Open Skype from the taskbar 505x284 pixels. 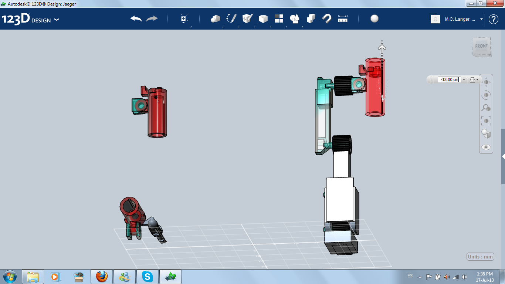[148, 277]
